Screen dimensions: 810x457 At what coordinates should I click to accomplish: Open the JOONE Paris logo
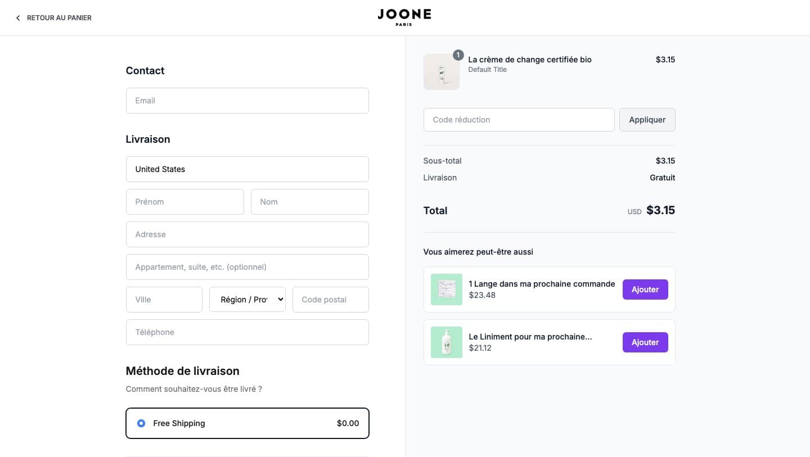coord(404,17)
